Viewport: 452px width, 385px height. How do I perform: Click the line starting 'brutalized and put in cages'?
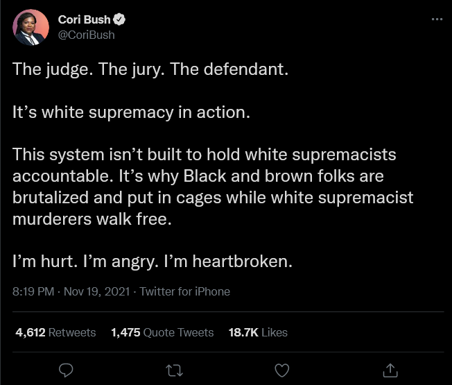[x=213, y=198]
